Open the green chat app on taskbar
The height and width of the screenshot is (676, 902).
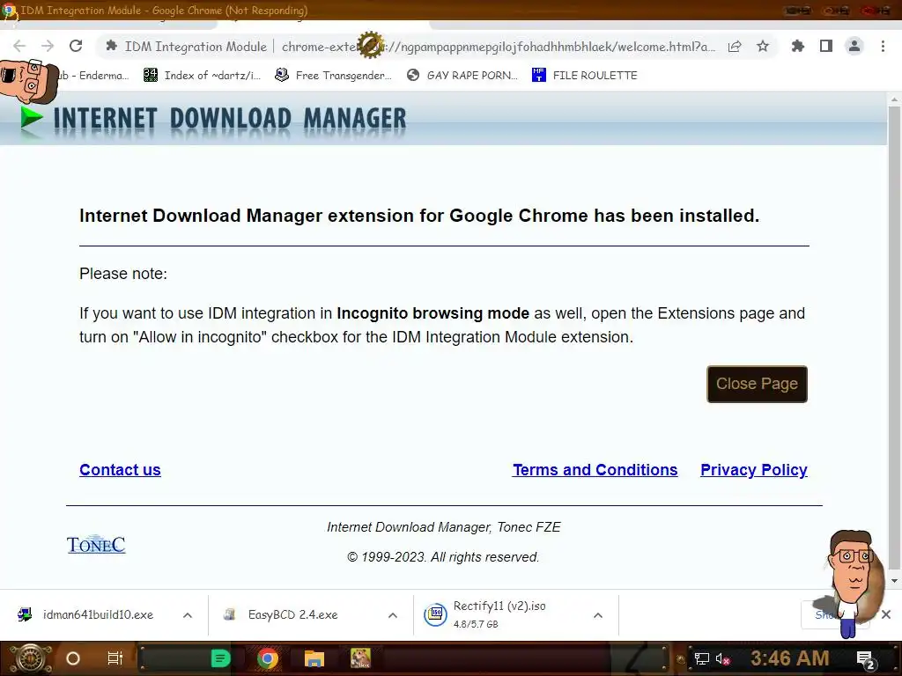point(220,658)
